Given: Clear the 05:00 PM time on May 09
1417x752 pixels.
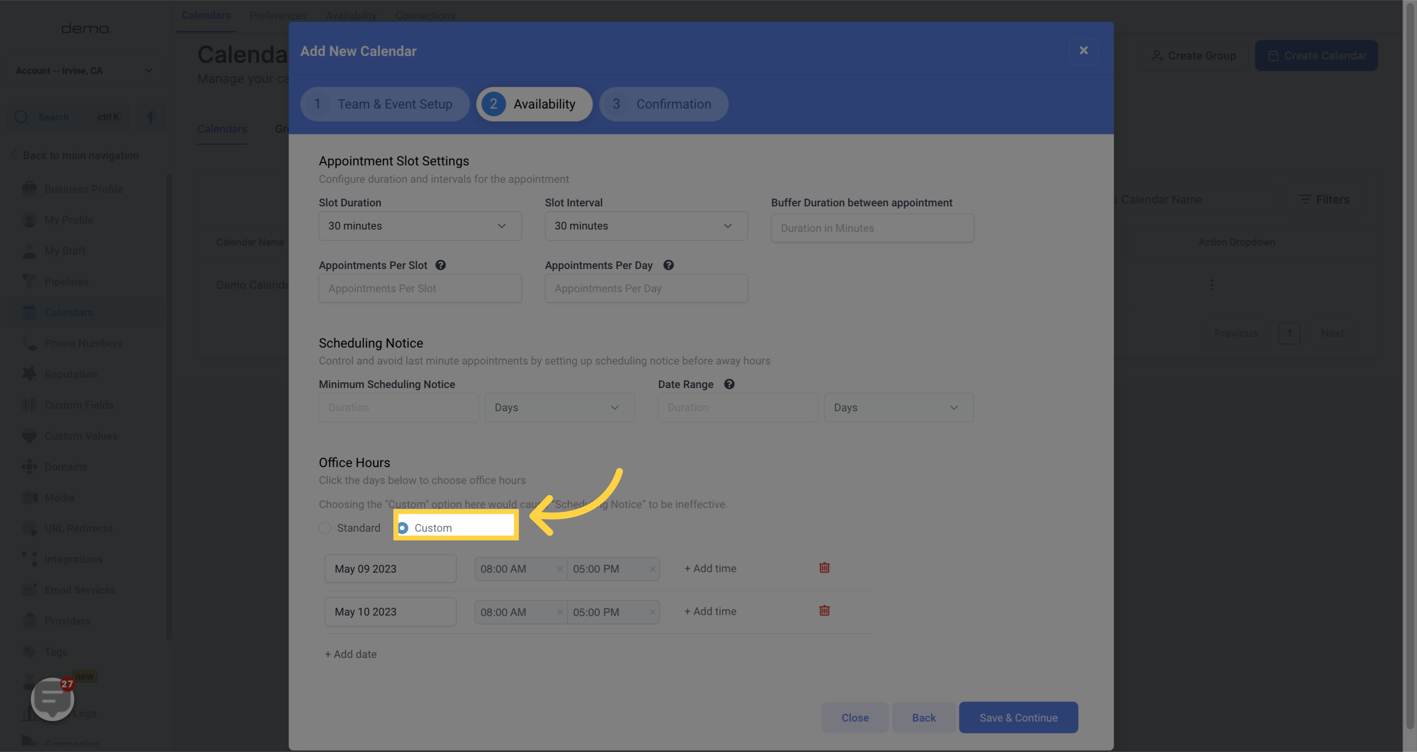Looking at the screenshot, I should (652, 569).
